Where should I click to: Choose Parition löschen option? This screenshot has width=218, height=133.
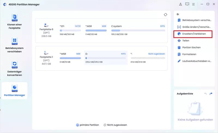(189, 48)
